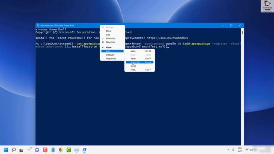Open Google Chrome from the taskbar
This screenshot has width=274, height=154.
[x=61, y=150]
